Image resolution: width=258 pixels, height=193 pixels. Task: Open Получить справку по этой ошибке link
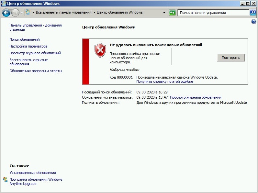164,82
